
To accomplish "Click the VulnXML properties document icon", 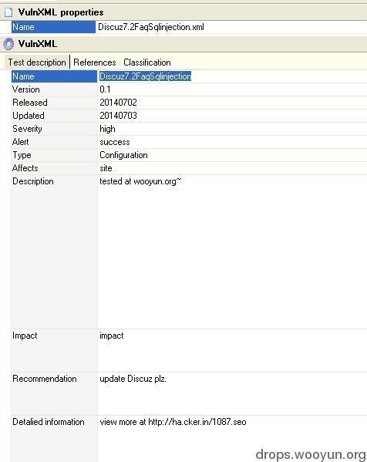I will (x=8, y=12).
